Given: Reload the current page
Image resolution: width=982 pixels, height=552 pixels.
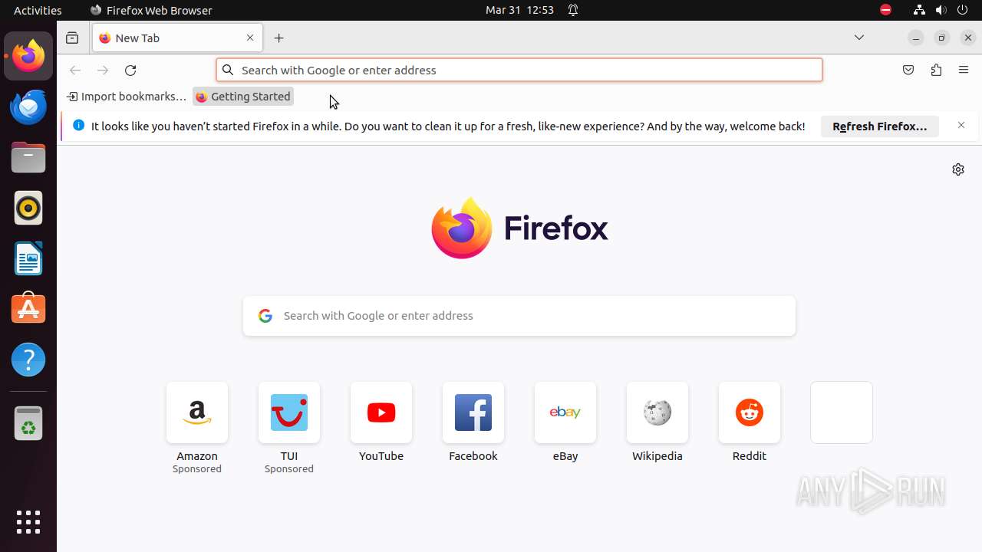Looking at the screenshot, I should [130, 70].
